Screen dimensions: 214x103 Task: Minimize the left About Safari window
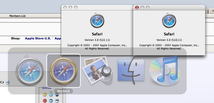tap(70, 8)
